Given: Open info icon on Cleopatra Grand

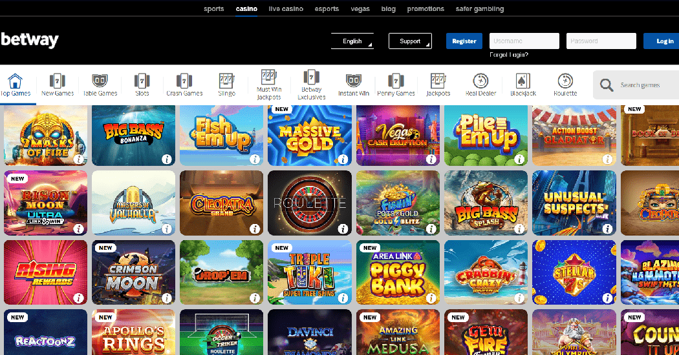Looking at the screenshot, I should 255,228.
